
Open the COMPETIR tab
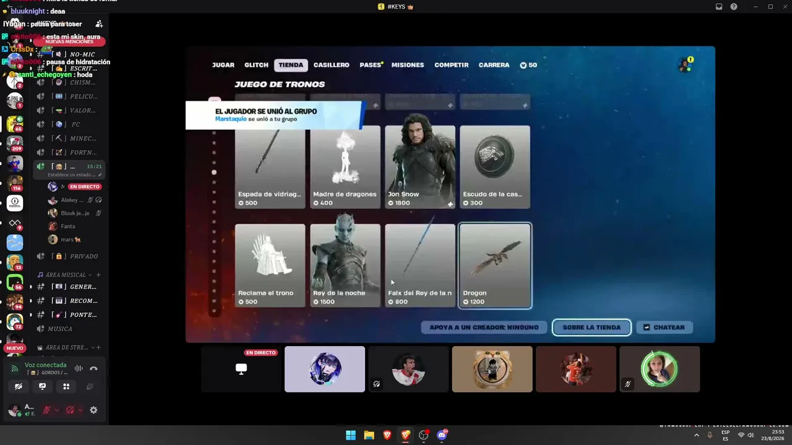coord(451,65)
